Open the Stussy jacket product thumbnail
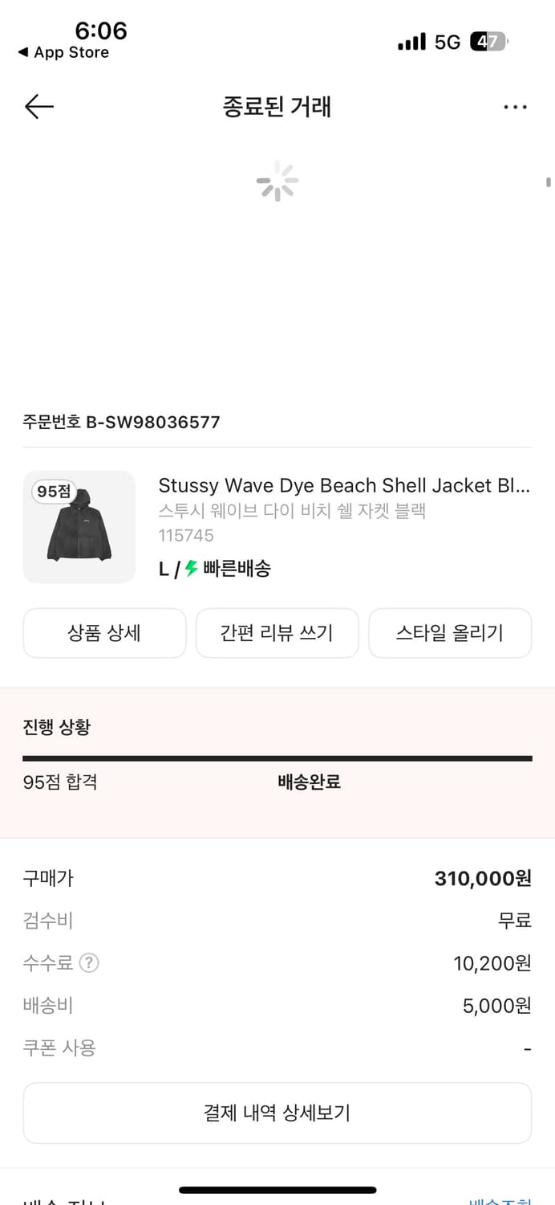Image resolution: width=555 pixels, height=1205 pixels. (79, 527)
